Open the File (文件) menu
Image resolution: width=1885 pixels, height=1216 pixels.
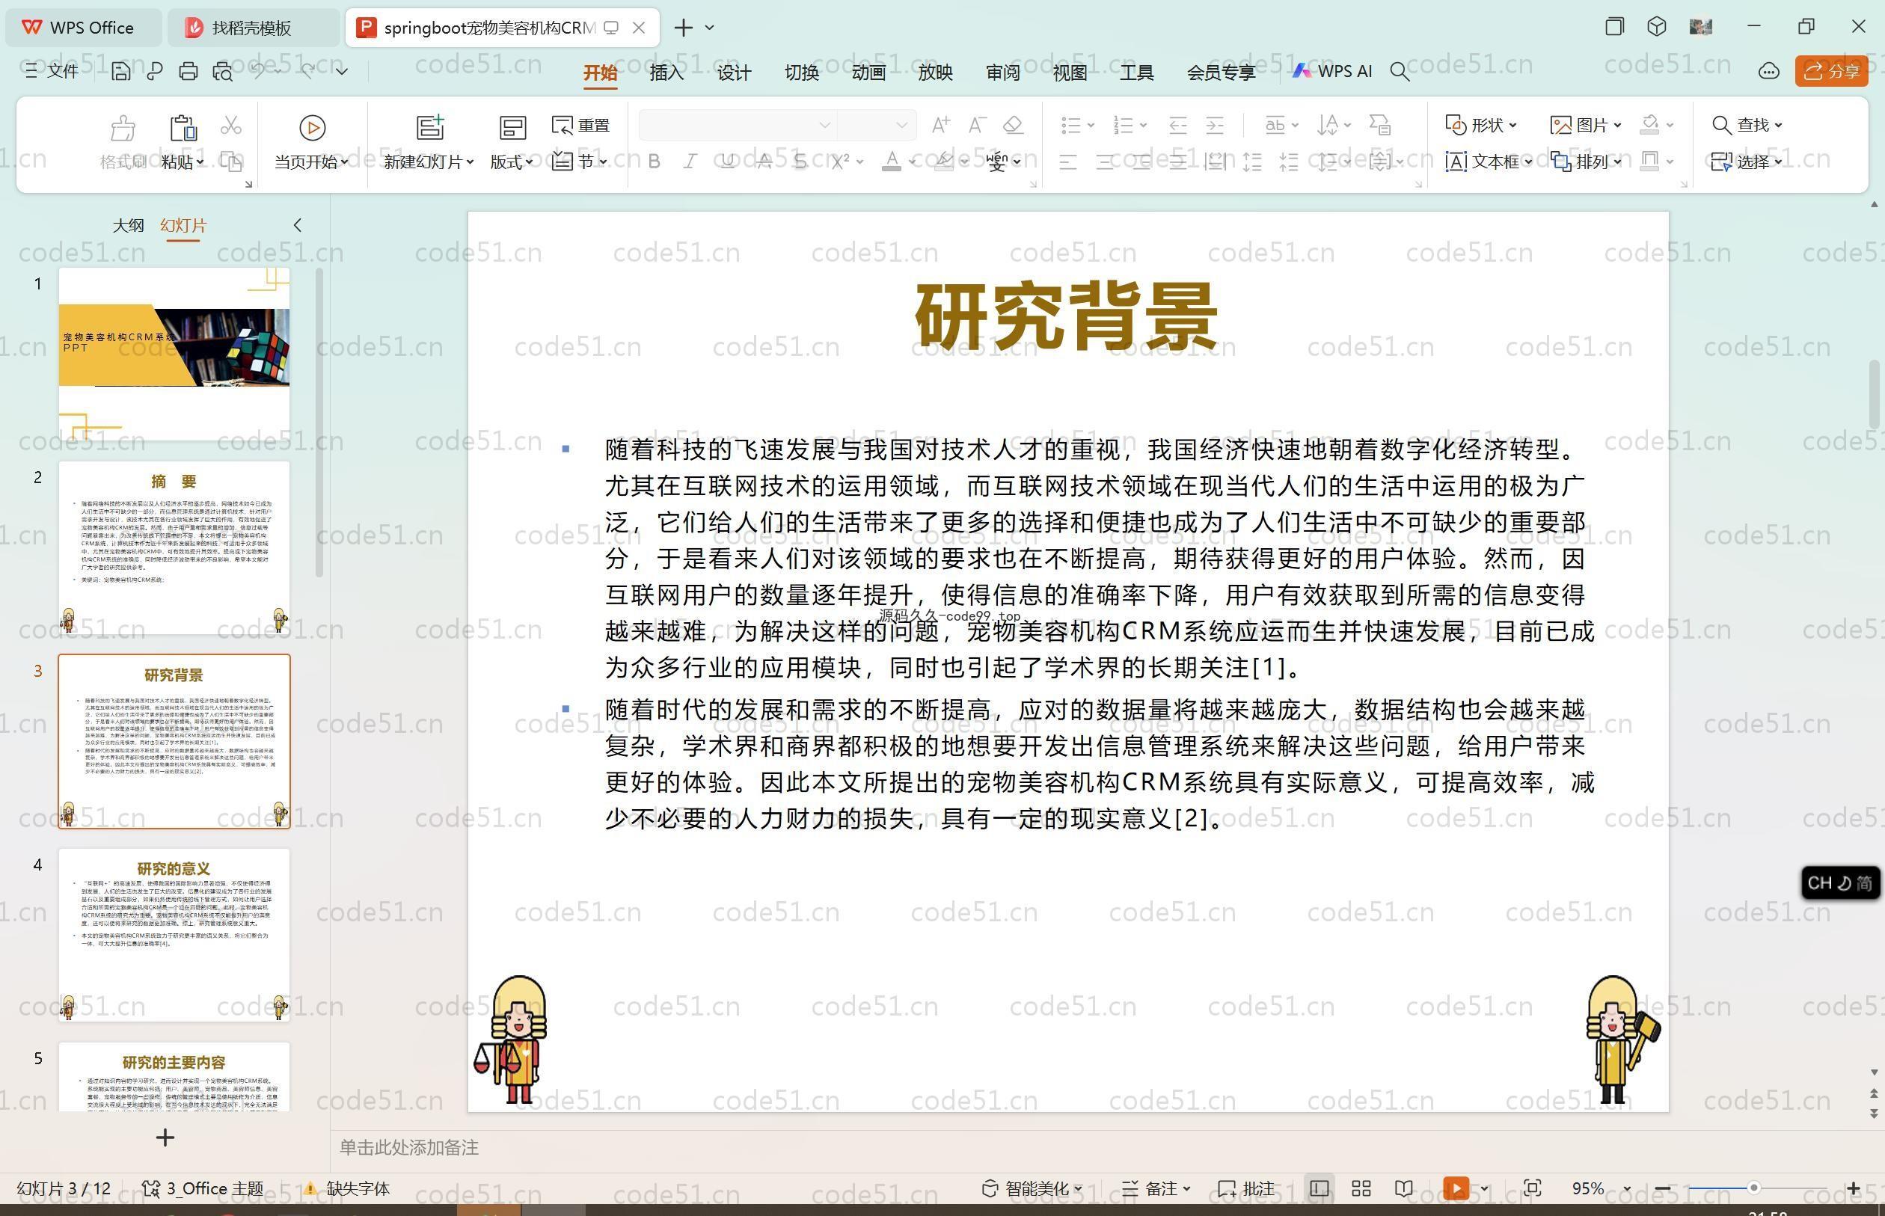52,71
